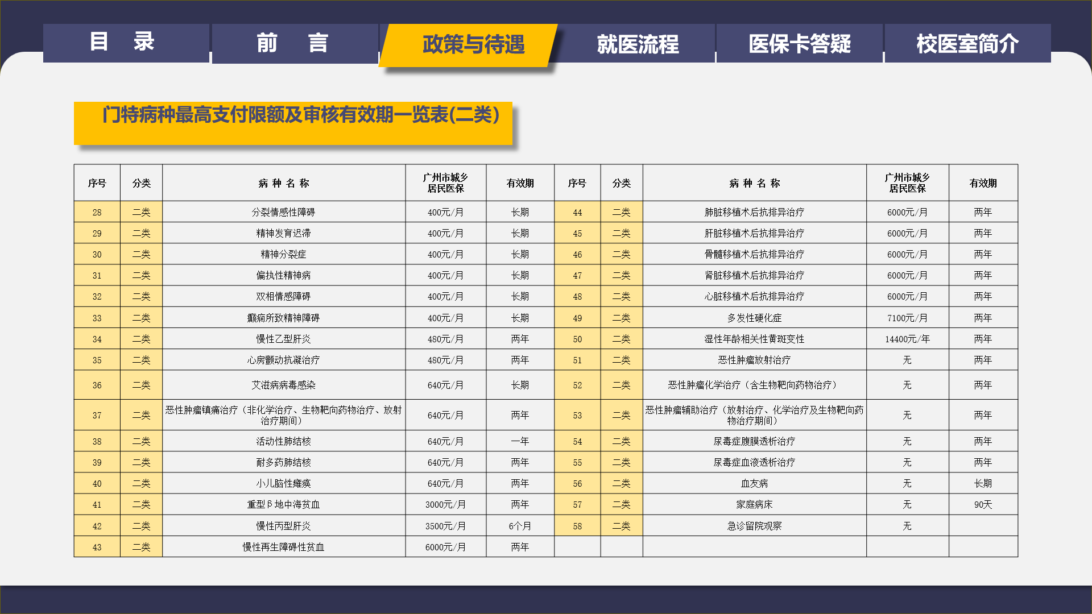
Task: Click the right 有效期 column header
Action: 983,183
